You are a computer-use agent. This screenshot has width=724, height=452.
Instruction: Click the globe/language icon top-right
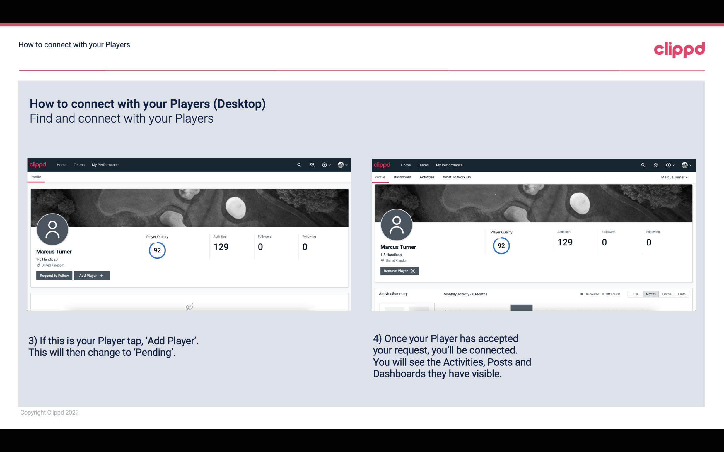pos(684,164)
